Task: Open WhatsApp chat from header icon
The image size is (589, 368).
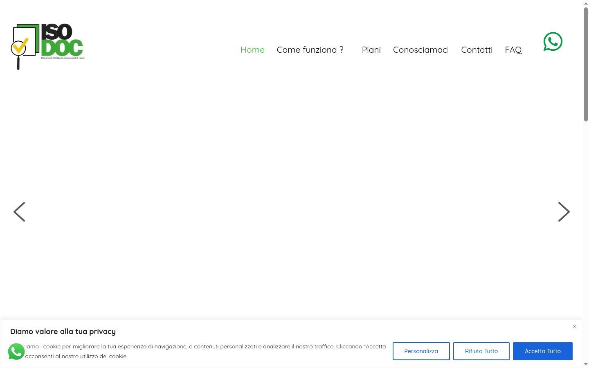Action: pos(553,42)
